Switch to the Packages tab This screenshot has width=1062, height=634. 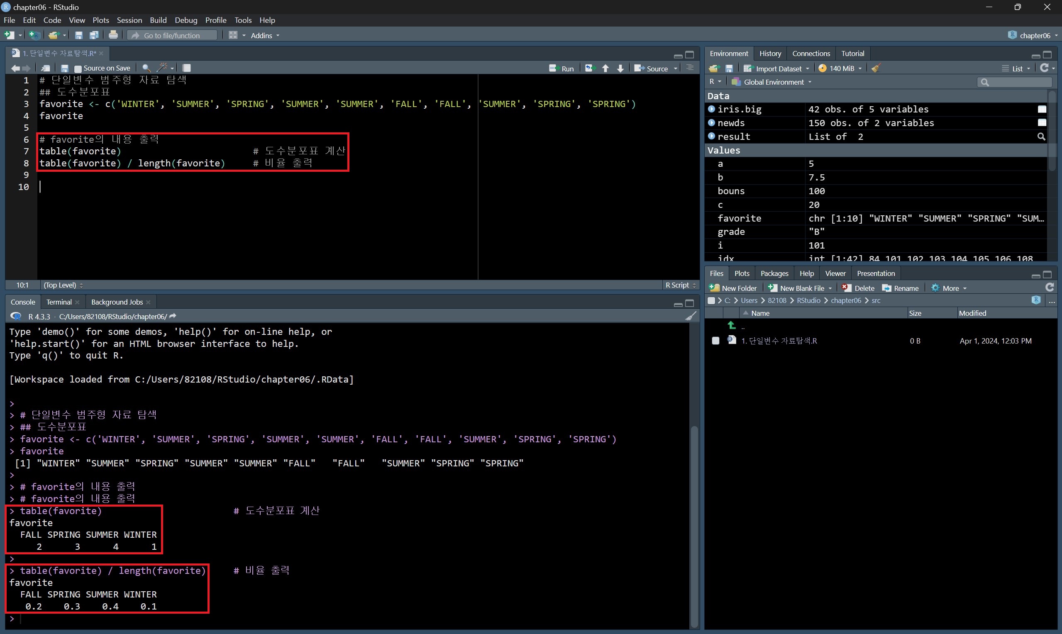(774, 273)
